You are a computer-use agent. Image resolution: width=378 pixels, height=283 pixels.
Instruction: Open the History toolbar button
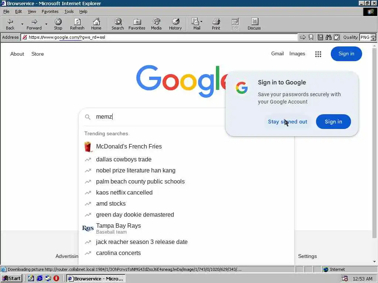(x=175, y=24)
